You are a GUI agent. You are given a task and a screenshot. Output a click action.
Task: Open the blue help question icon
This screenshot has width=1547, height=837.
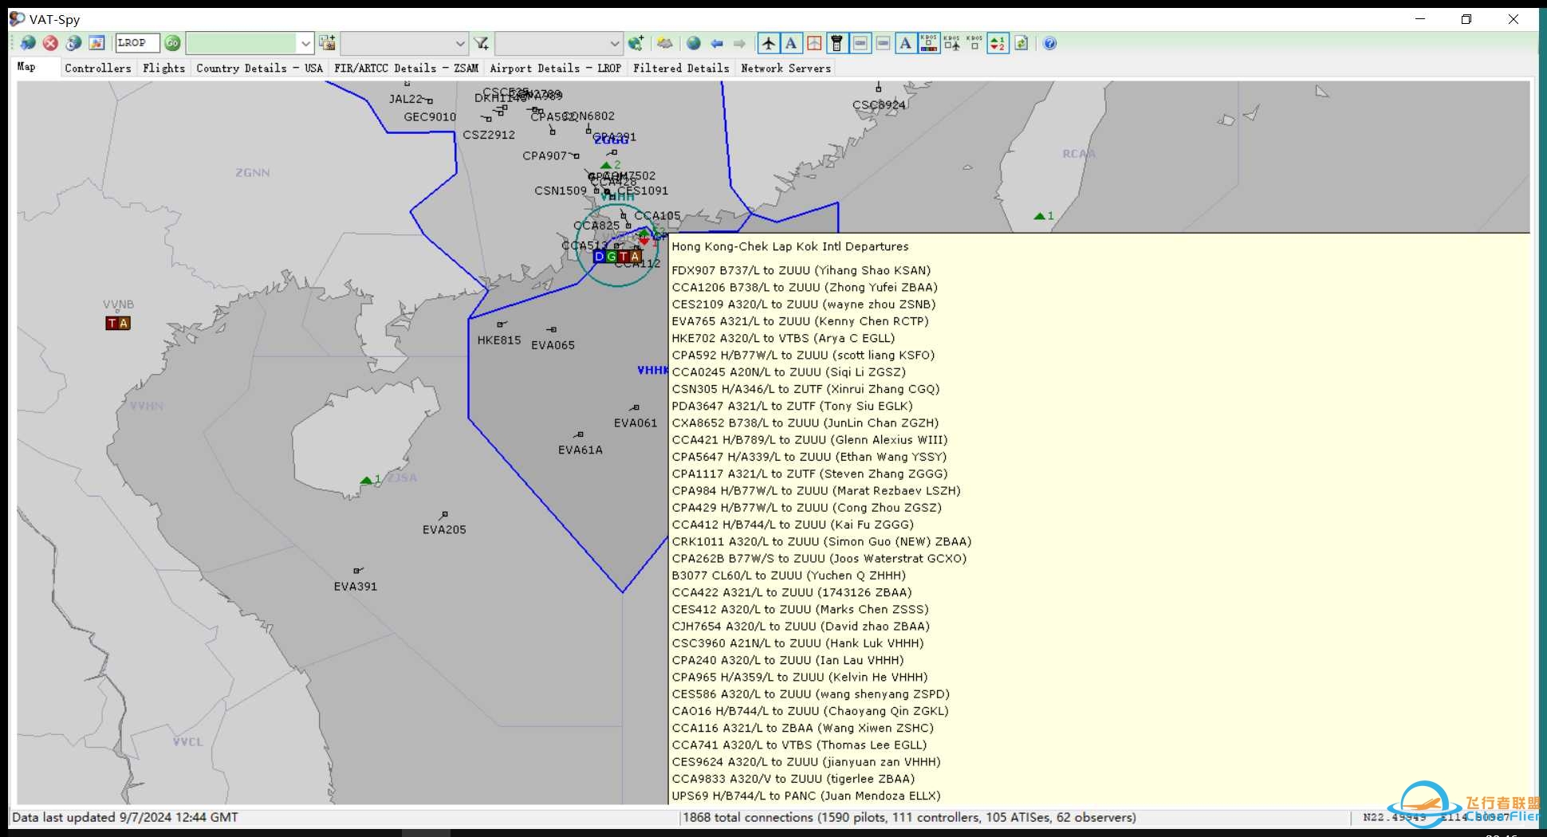[1050, 43]
